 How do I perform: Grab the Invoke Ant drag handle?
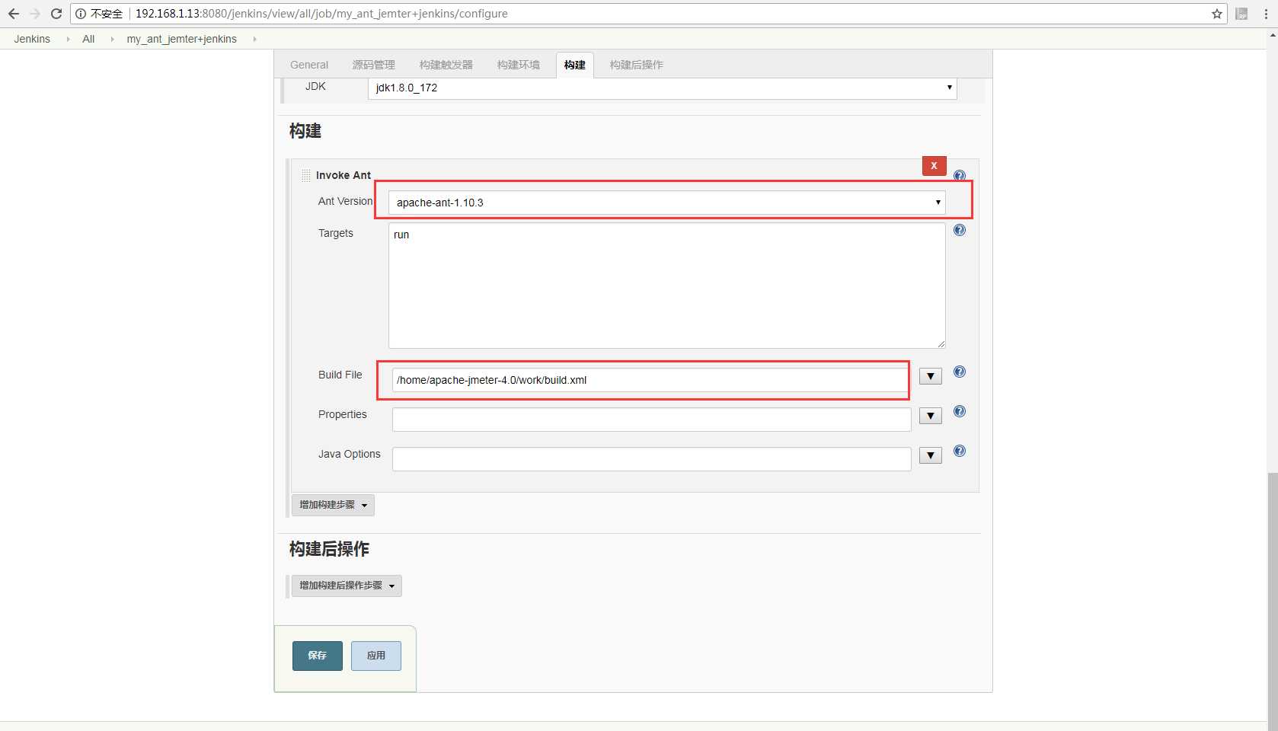point(306,175)
